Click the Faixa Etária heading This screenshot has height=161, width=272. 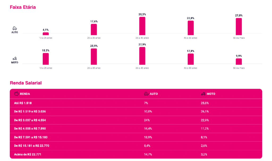click(x=23, y=7)
